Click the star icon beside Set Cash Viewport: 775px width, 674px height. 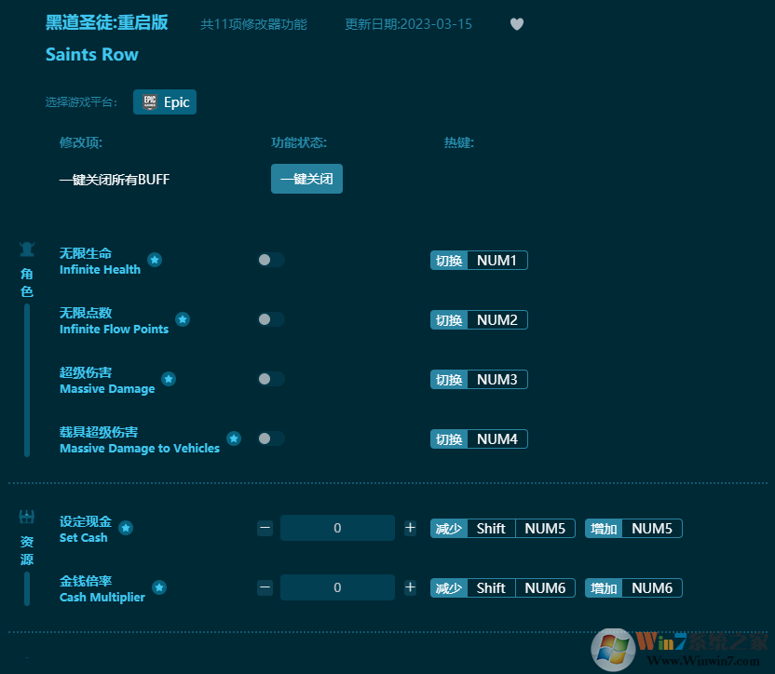pos(128,528)
